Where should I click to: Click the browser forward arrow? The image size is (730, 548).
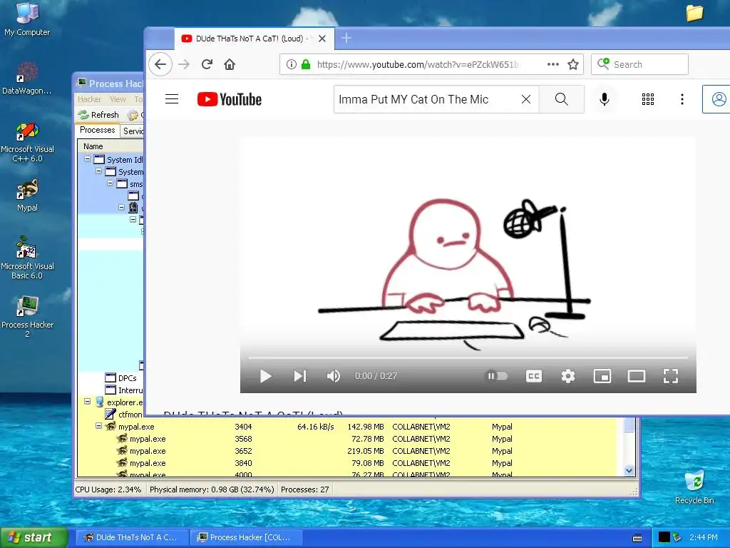coord(185,64)
